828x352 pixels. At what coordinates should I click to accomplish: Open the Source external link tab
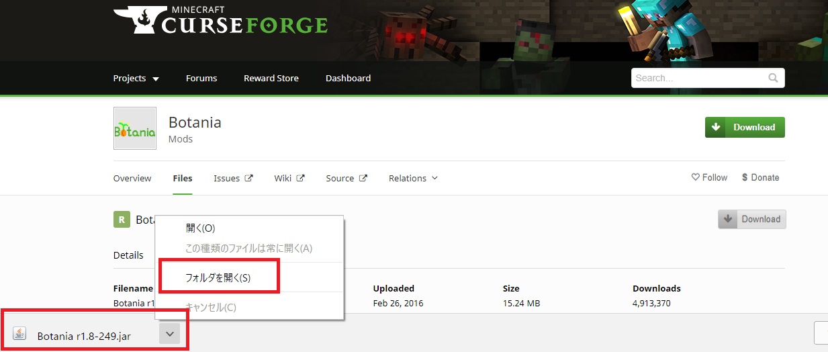[347, 178]
